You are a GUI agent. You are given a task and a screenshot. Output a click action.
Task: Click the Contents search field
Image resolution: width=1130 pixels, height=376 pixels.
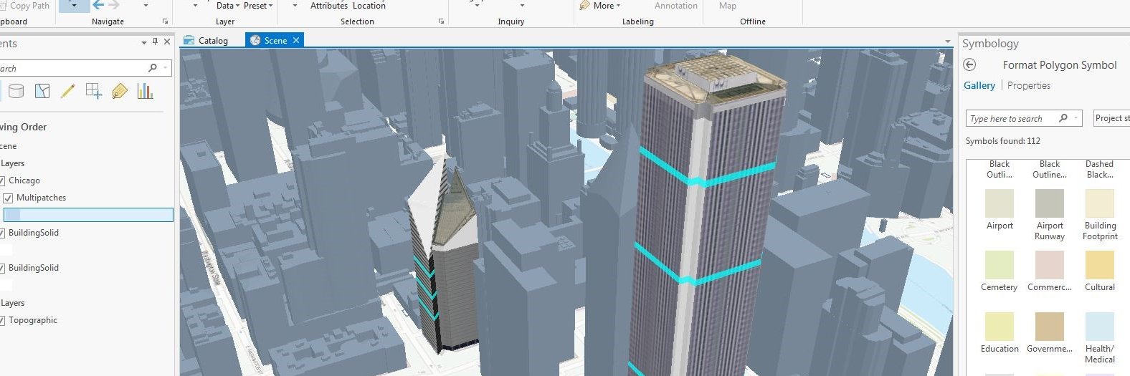85,68
